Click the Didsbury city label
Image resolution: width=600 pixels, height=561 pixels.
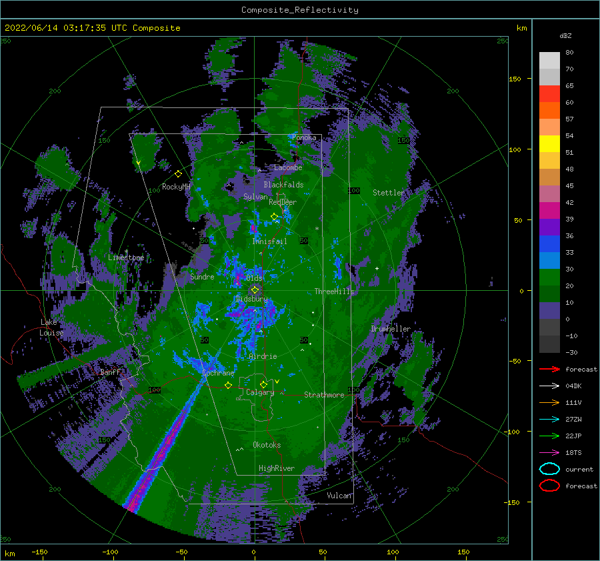pos(252,299)
